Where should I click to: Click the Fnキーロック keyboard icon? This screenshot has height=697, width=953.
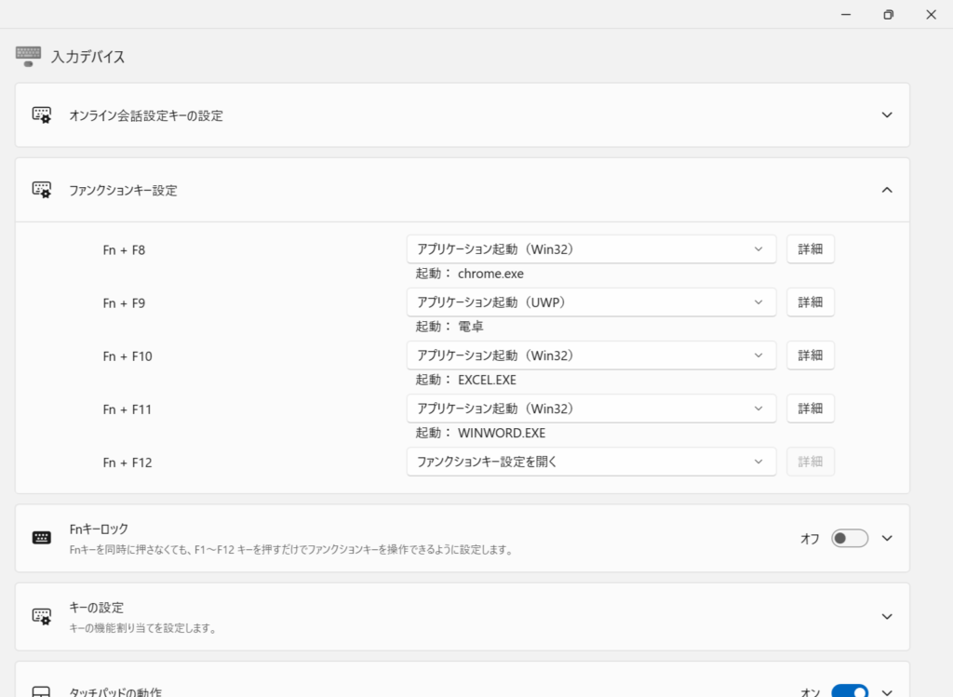click(42, 538)
